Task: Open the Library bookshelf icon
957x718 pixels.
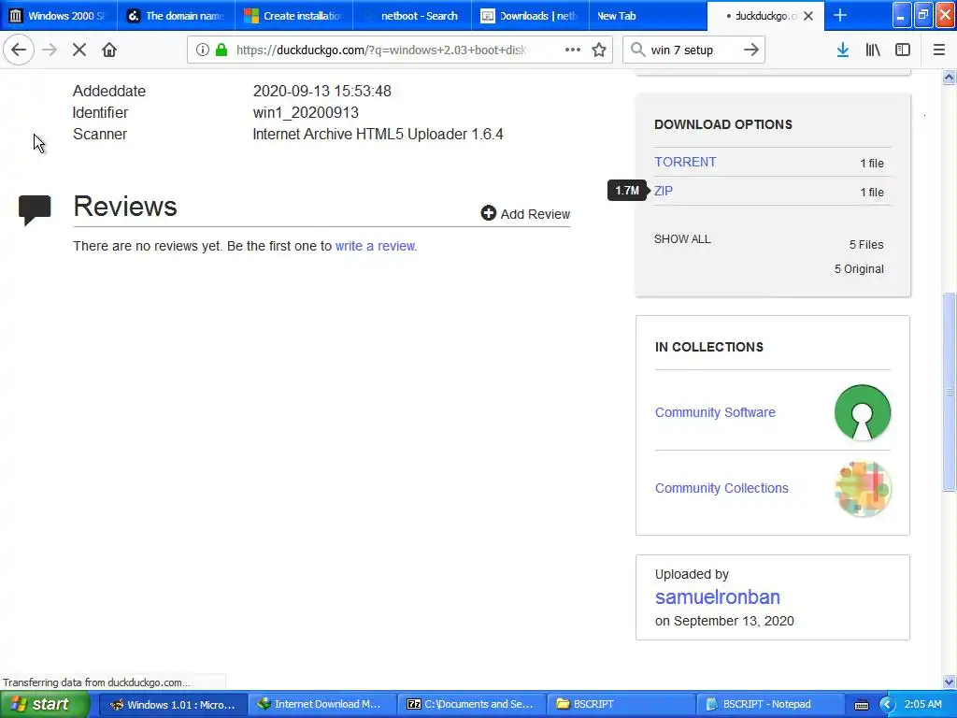Action: point(873,50)
